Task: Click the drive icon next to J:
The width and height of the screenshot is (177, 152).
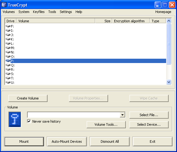Action: 8,35
